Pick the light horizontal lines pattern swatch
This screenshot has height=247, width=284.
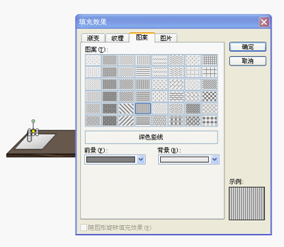point(143,72)
